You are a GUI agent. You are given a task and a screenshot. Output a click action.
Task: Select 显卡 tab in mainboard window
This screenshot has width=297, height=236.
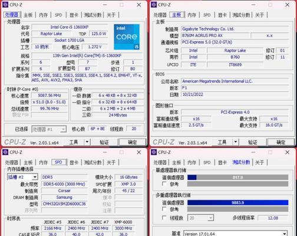(x=223, y=15)
